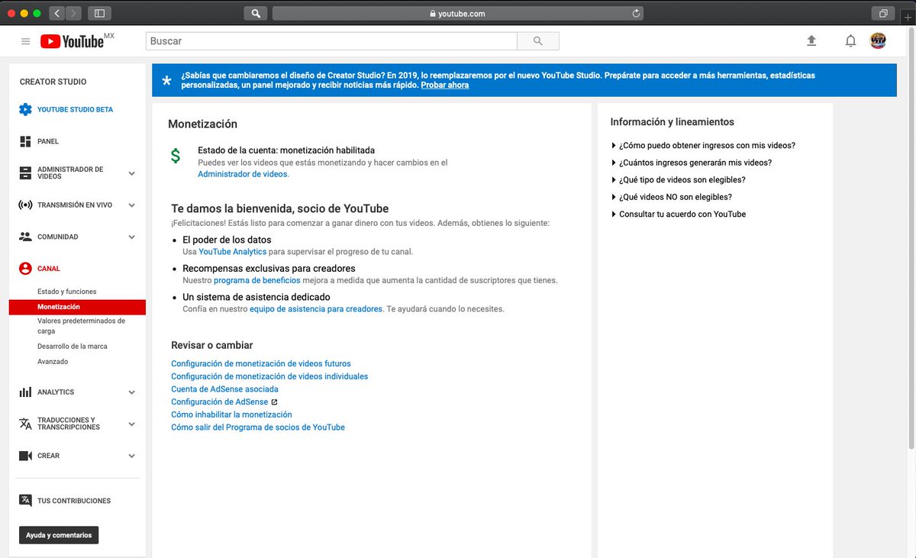Screen dimensions: 916x558
Task: Open Cómo inhabilitar la monetización link
Action: click(231, 414)
